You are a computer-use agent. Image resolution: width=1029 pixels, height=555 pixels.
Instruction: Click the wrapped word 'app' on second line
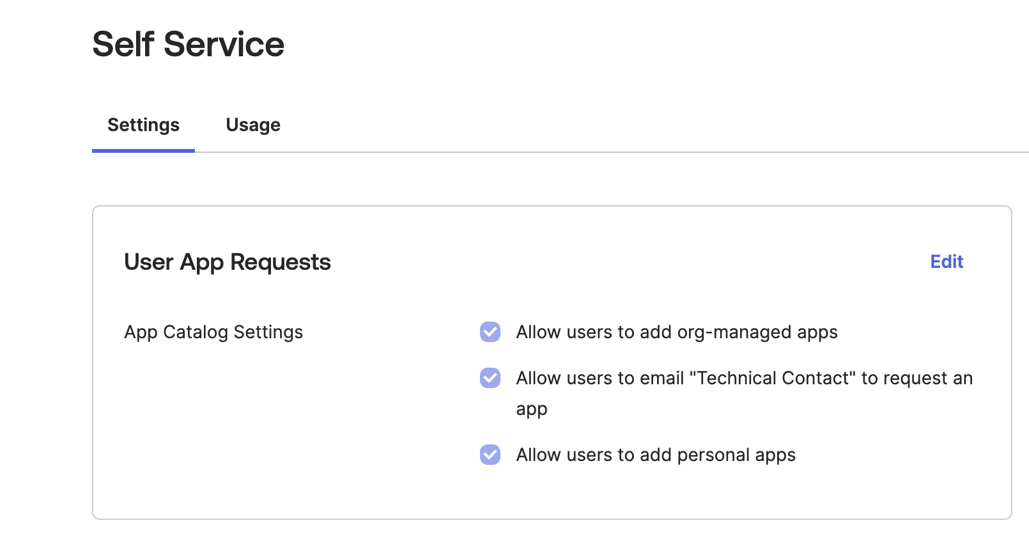coord(531,409)
